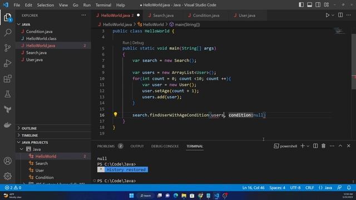Open Run and Debug view

pos(7,63)
